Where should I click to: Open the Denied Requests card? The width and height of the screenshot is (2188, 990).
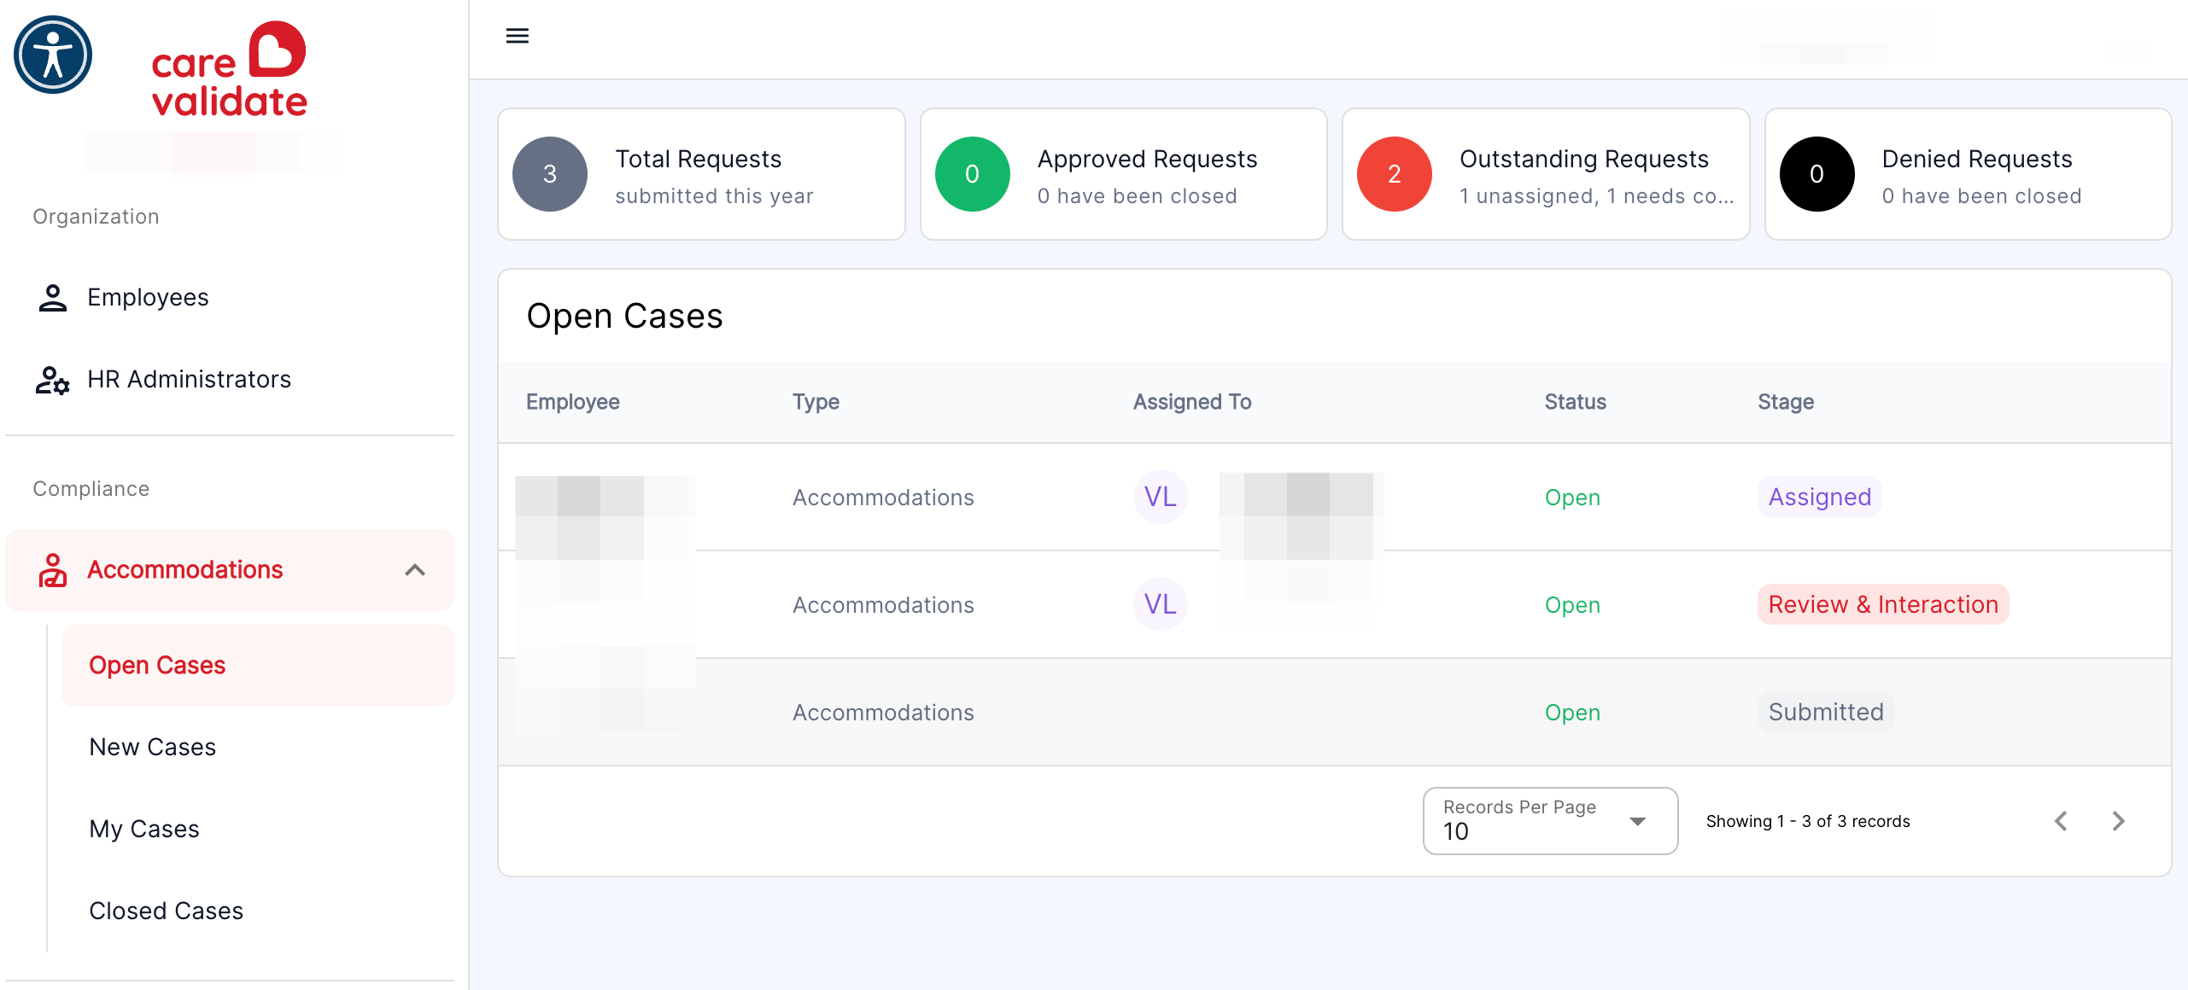click(1968, 174)
